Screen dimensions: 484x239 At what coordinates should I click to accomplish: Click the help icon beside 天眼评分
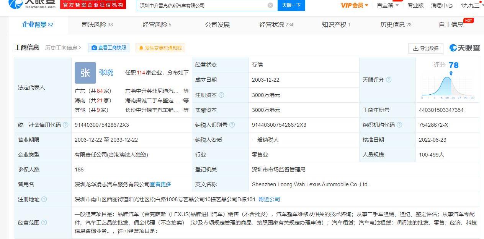[x=389, y=80]
